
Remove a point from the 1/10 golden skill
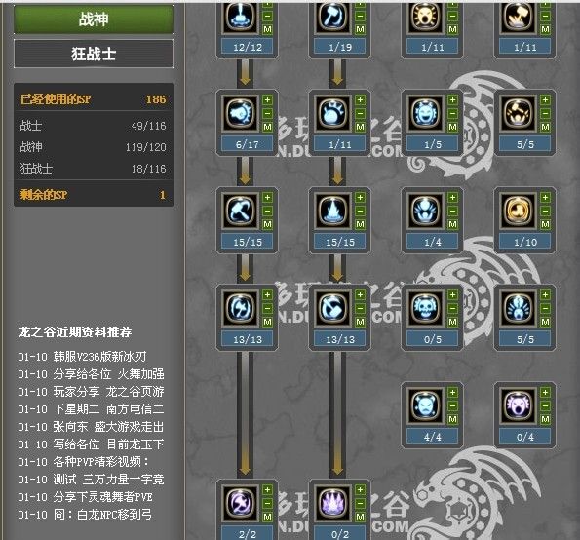click(545, 211)
